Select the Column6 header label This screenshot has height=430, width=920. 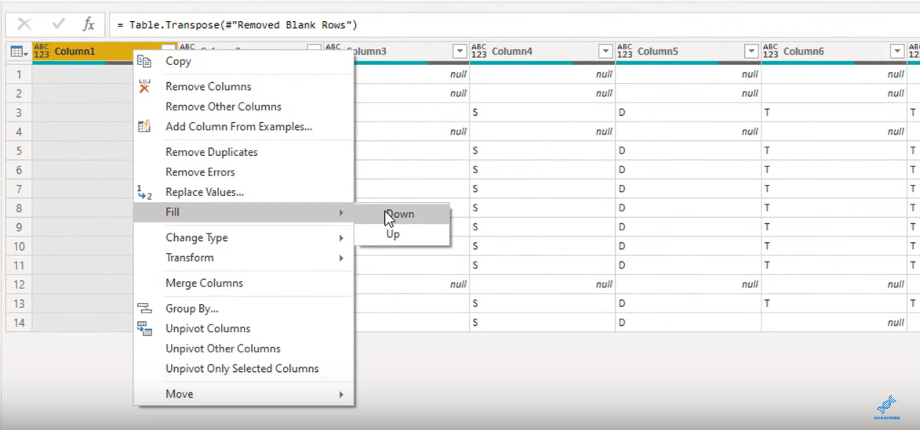click(x=803, y=52)
